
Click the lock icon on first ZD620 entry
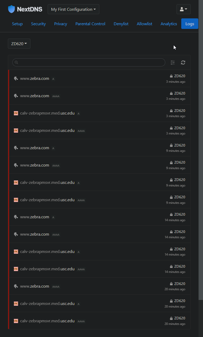[171, 76]
